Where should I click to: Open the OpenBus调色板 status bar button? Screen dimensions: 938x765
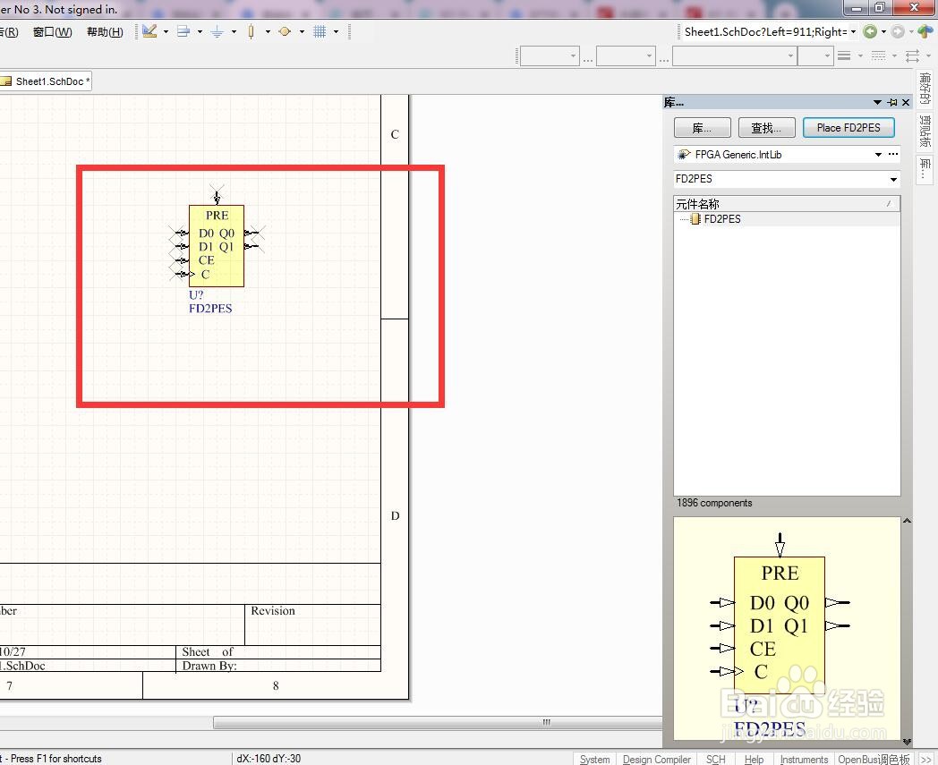(874, 759)
